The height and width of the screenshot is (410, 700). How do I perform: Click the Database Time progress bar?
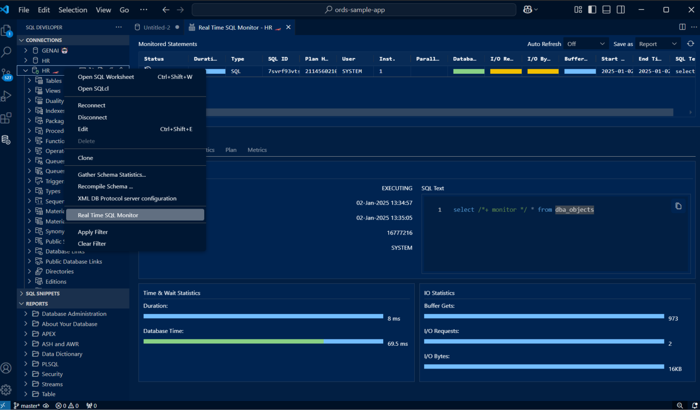263,341
